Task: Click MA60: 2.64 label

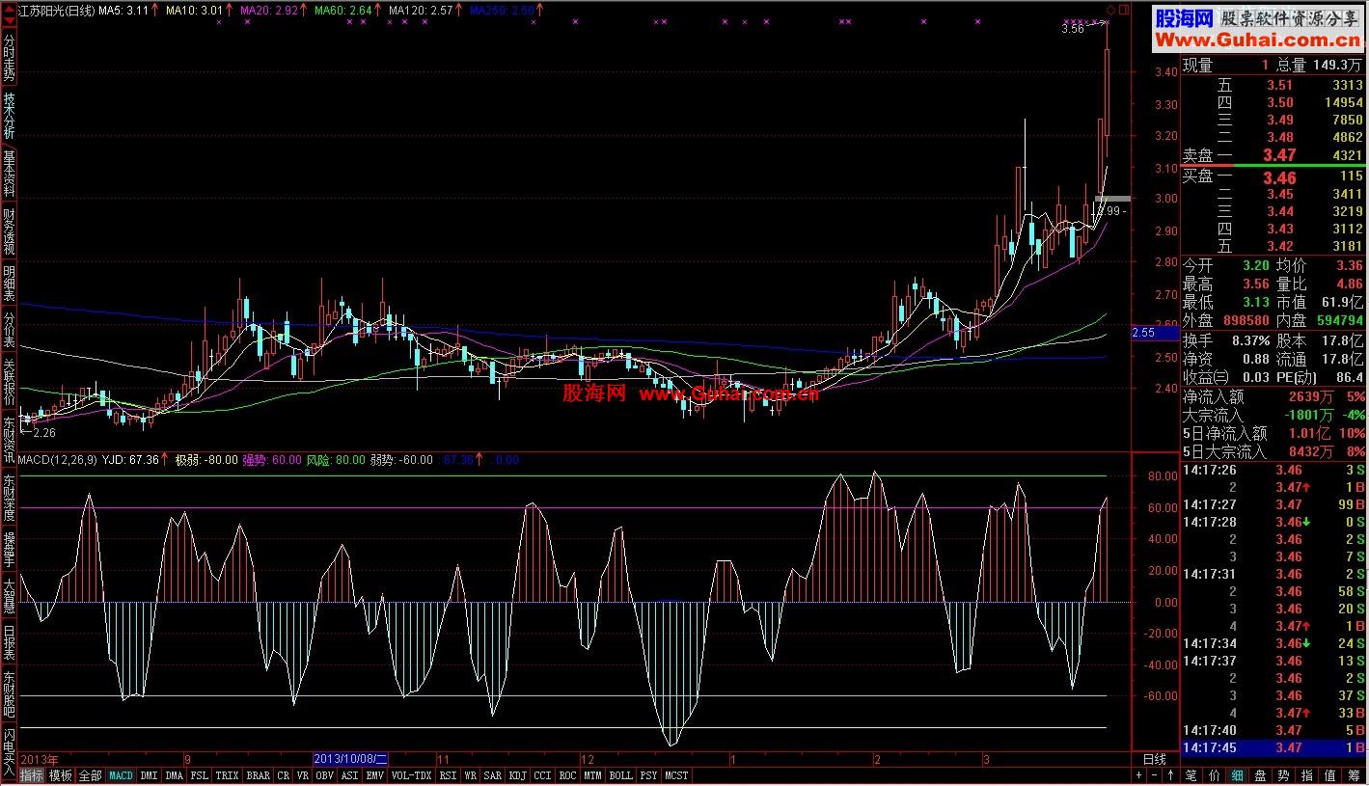Action: point(344,9)
